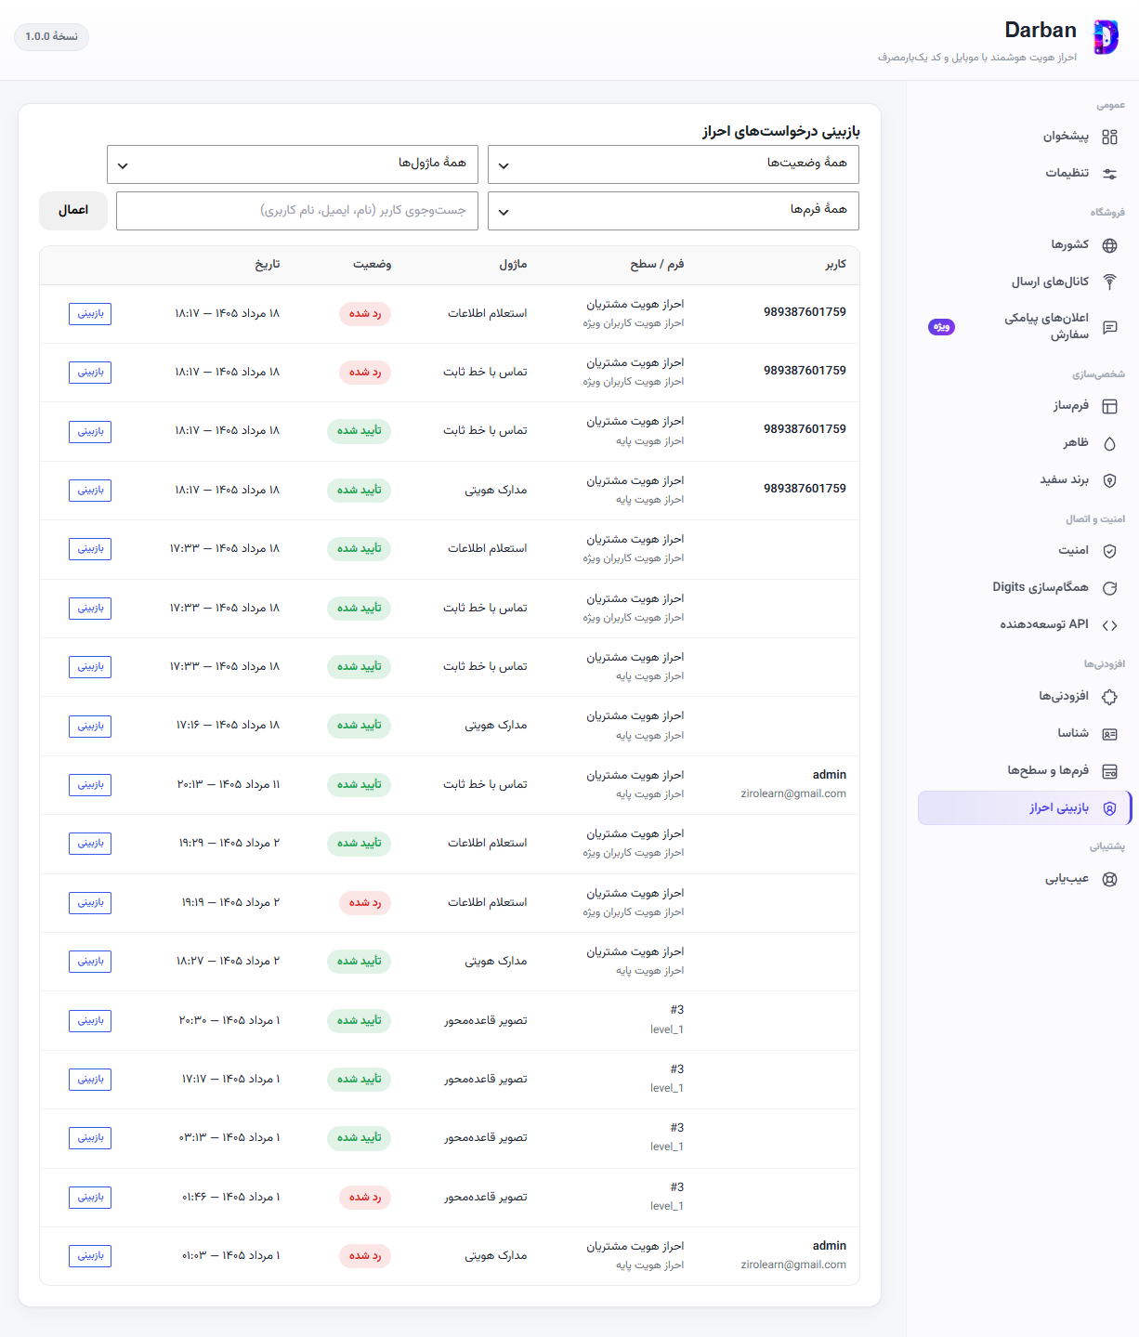Click the اعلان‌های پیامکی سفارش message icon
Image resolution: width=1139 pixels, height=1337 pixels.
(x=1109, y=327)
